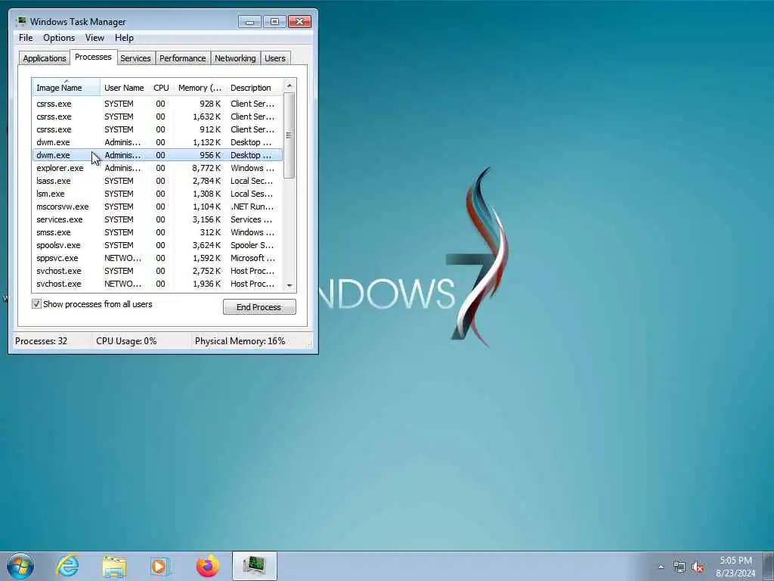Image resolution: width=774 pixels, height=581 pixels.
Task: Click the muted volume tray icon
Action: [698, 567]
